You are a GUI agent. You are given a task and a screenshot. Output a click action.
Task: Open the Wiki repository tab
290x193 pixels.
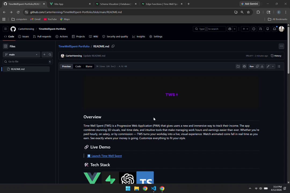[x=94, y=36]
